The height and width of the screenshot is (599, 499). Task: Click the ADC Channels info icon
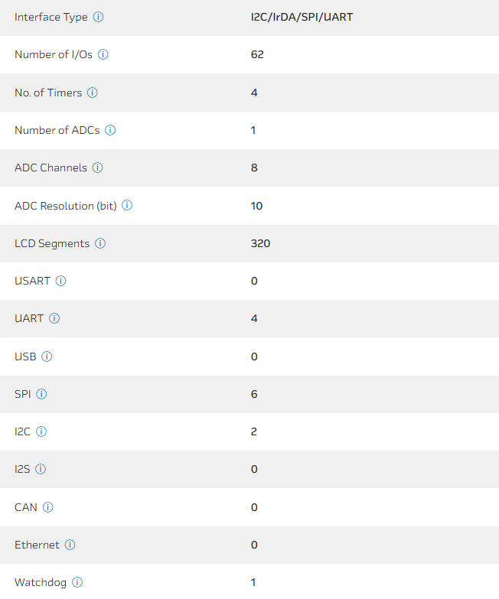coord(97,168)
